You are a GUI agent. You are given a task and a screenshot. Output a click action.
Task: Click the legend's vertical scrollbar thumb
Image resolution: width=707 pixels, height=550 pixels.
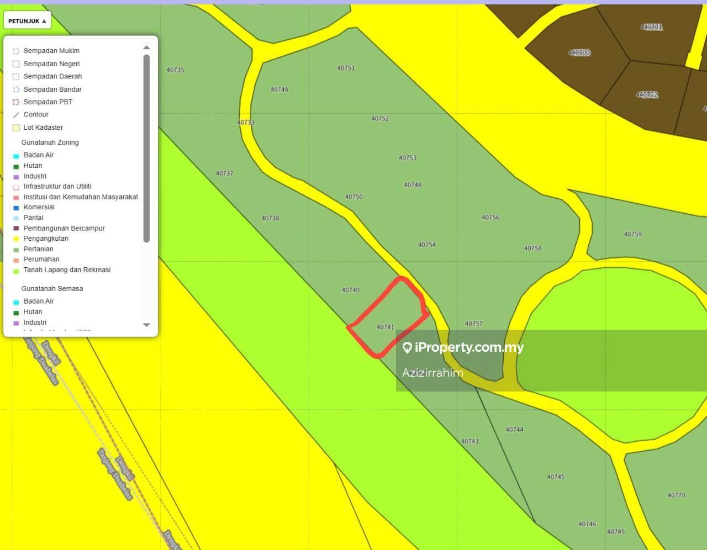click(x=146, y=148)
